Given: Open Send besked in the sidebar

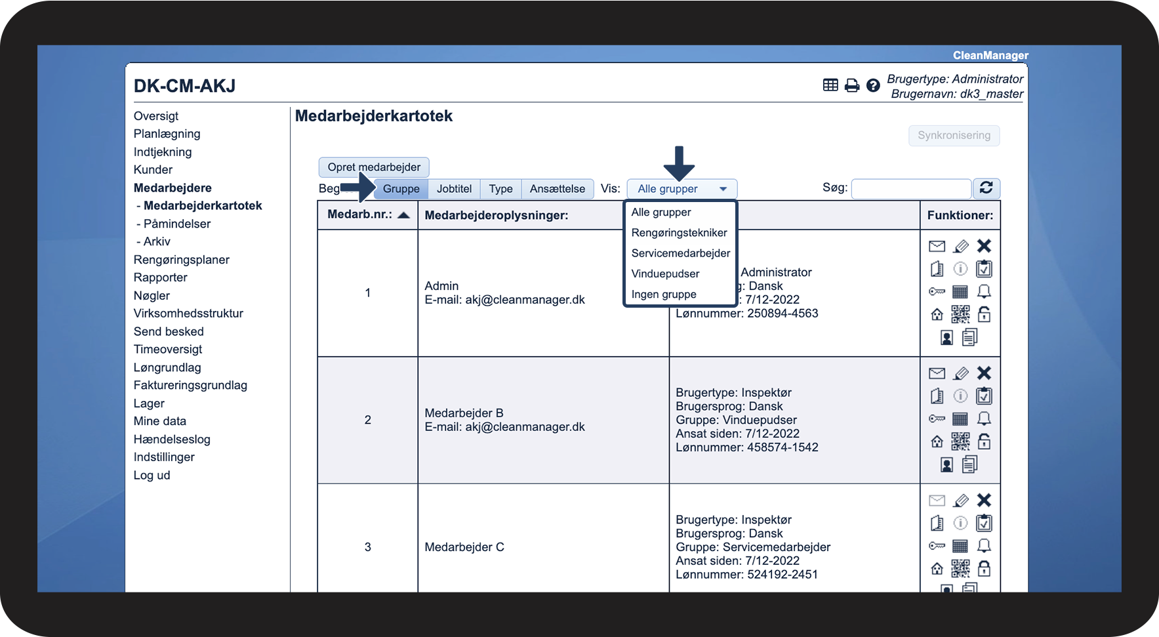Looking at the screenshot, I should coord(169,332).
